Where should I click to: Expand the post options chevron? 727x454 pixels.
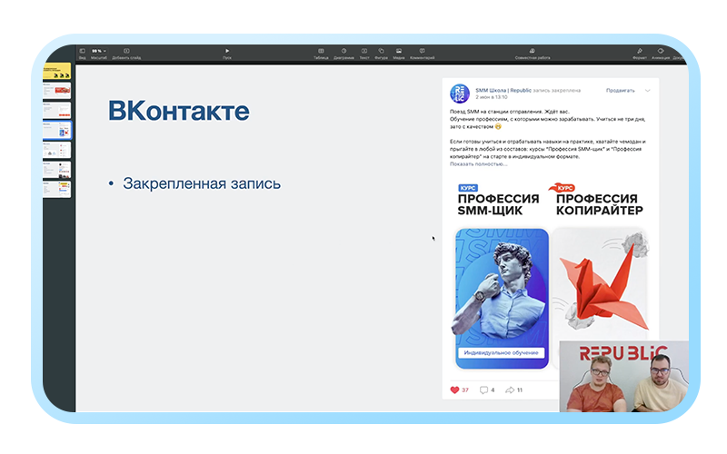648,91
